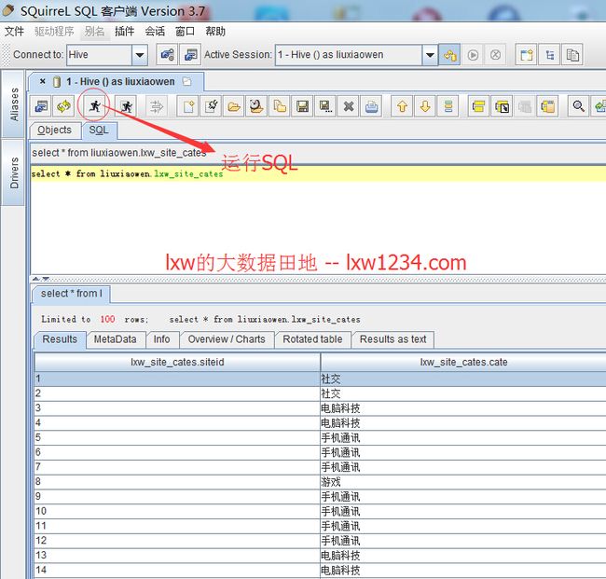
Task: Click the Run SQL running-man icon
Action: coord(94,106)
